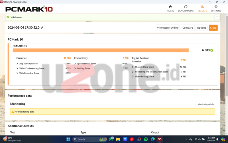Open WhatsApp from the taskbar
228x143 pixels.
click(x=111, y=139)
